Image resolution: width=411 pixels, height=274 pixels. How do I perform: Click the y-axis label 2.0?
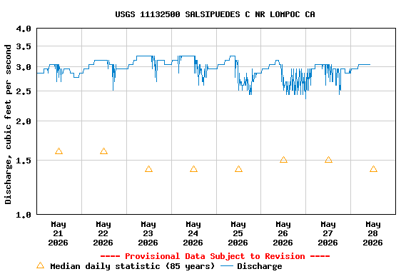click(24, 121)
